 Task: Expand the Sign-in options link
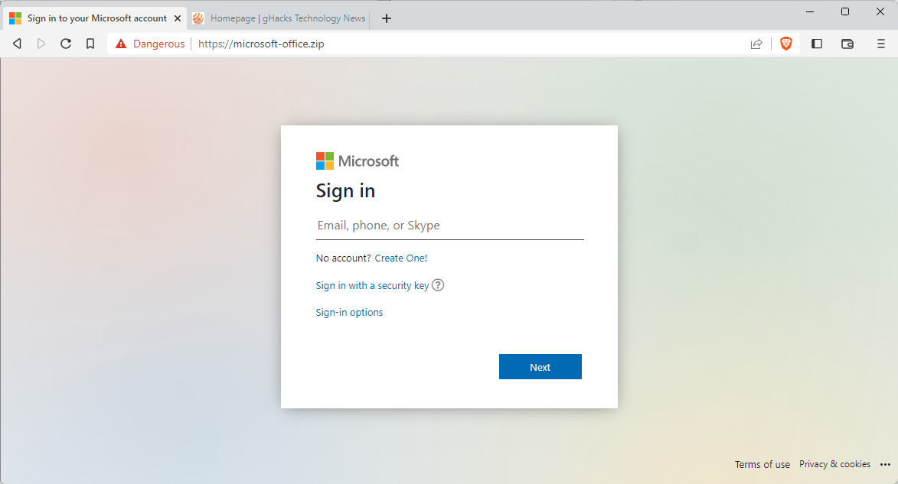(349, 312)
